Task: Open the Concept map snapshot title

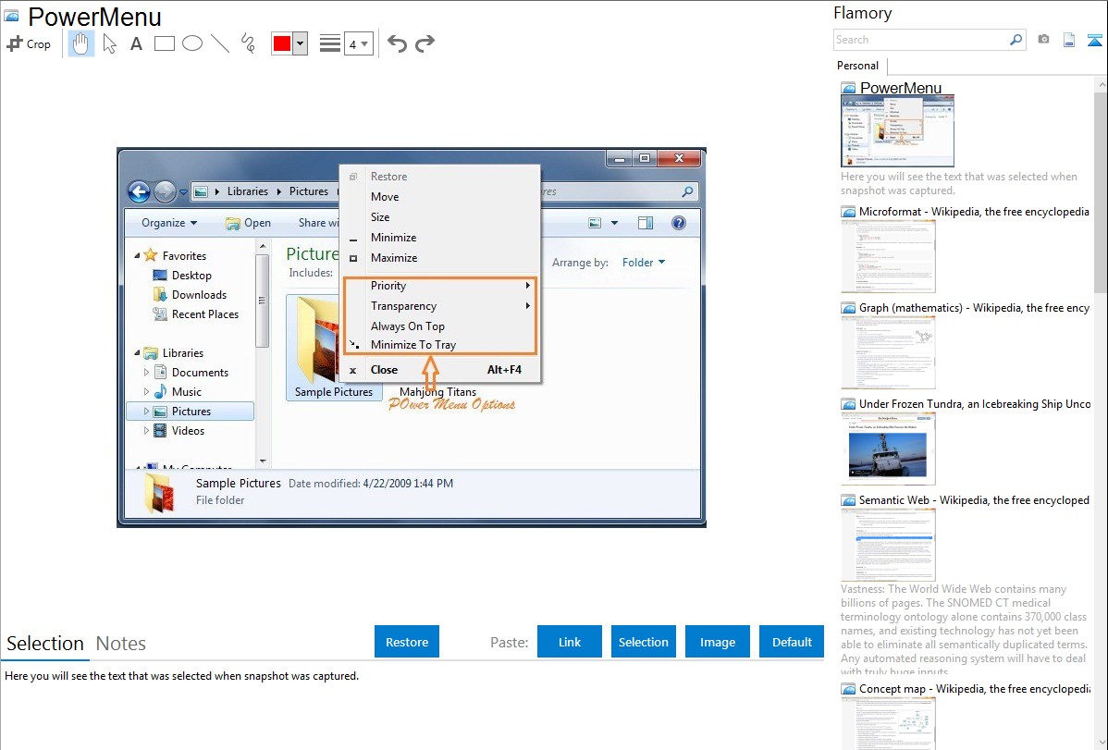Action: coord(975,689)
